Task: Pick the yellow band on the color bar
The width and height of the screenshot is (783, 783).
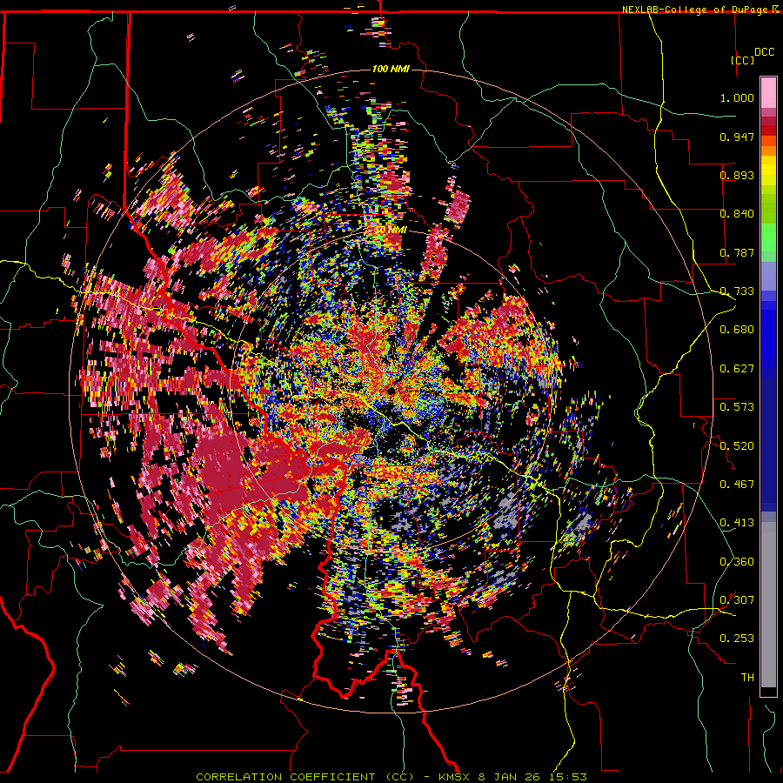Action: coord(768,171)
